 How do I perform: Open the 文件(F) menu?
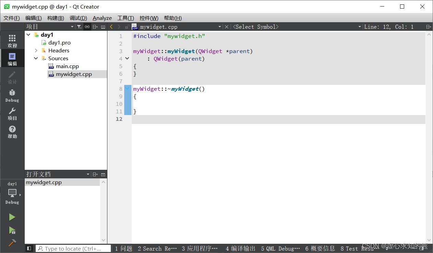point(12,18)
